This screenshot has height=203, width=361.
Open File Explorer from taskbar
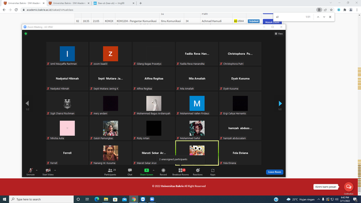pyautogui.click(x=106, y=199)
